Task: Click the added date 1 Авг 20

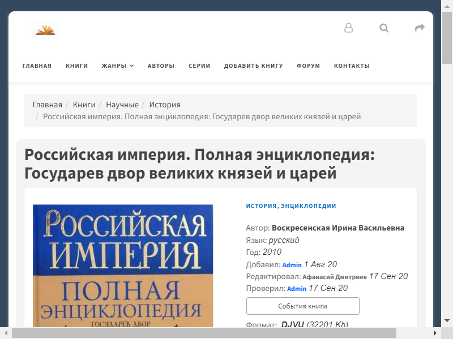Action: click(320, 264)
